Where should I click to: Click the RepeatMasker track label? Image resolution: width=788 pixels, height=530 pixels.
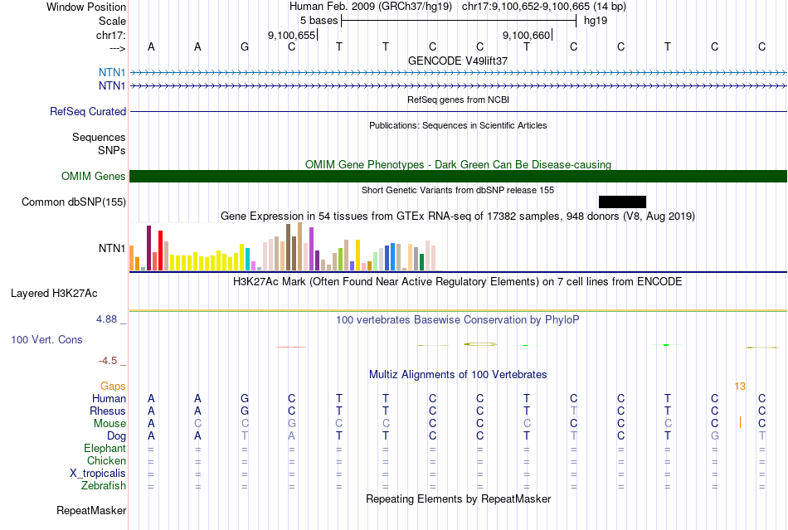91,510
